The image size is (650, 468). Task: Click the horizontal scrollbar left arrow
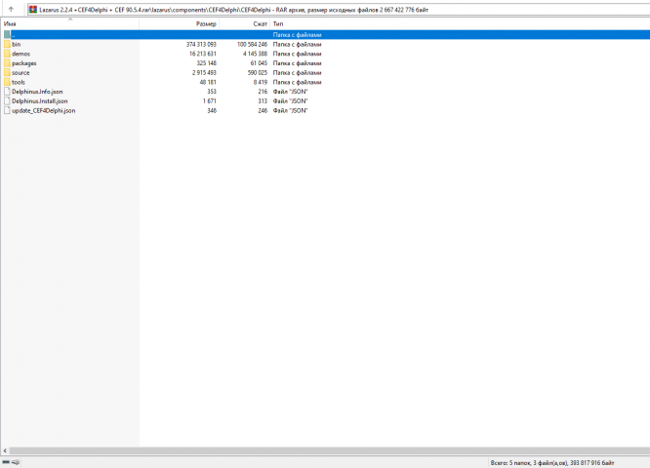[5, 450]
